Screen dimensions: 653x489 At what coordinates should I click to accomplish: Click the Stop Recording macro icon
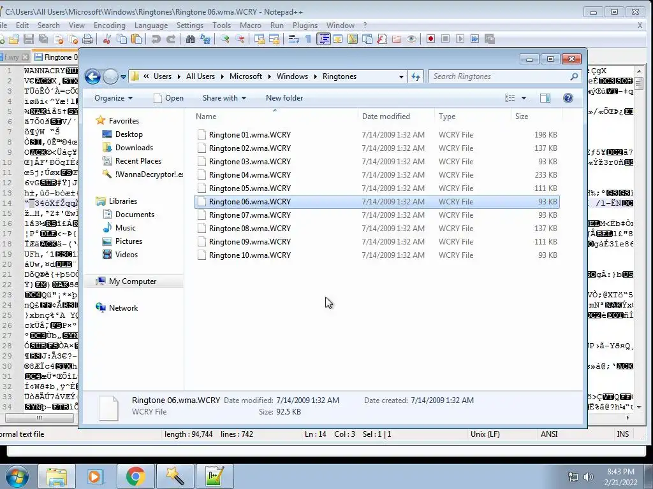coord(445,39)
